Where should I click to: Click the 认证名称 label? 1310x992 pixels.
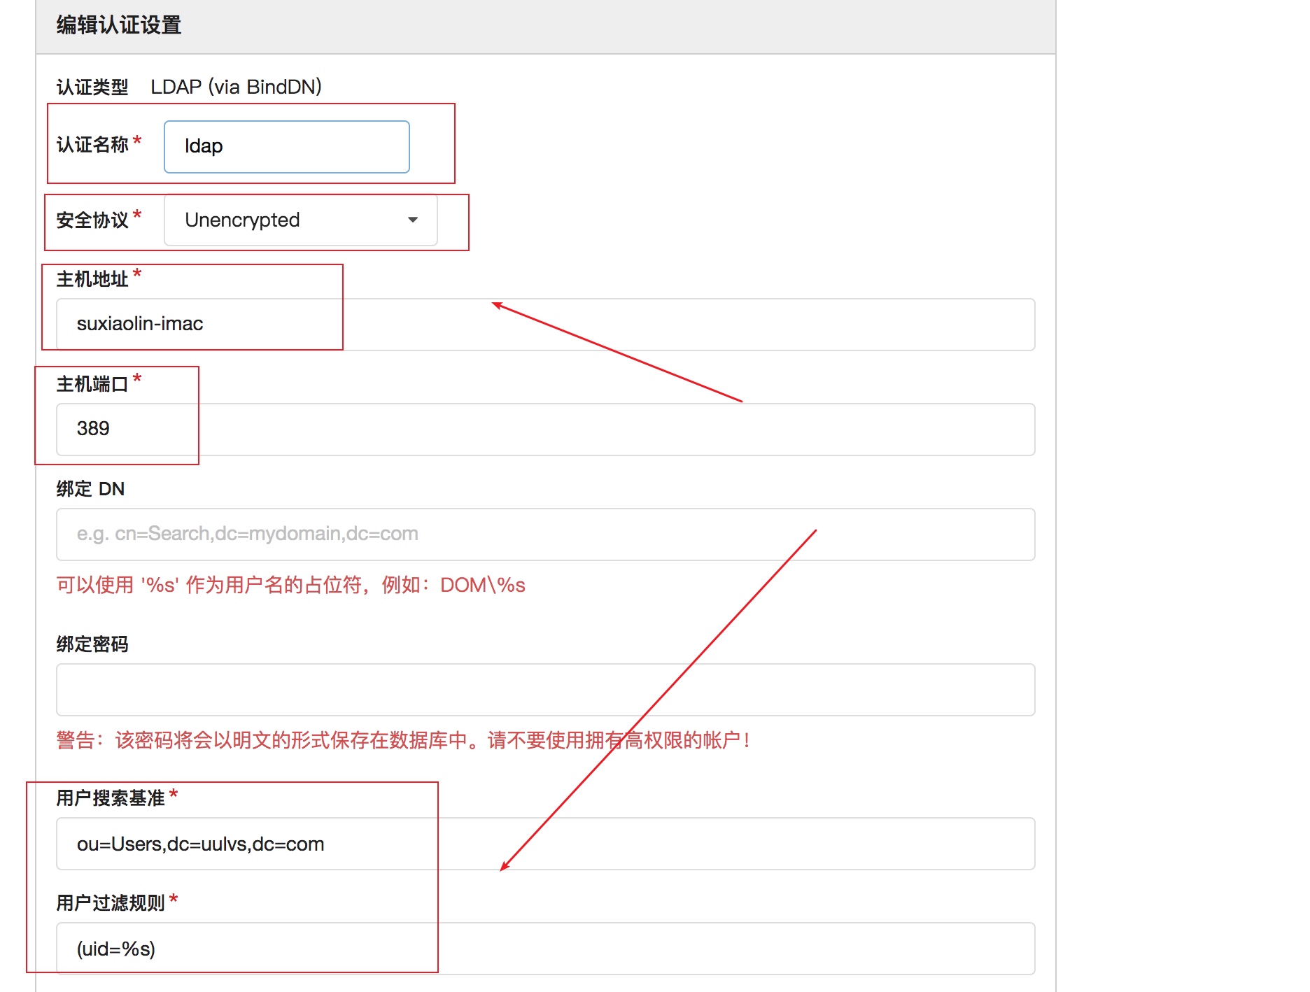[92, 145]
